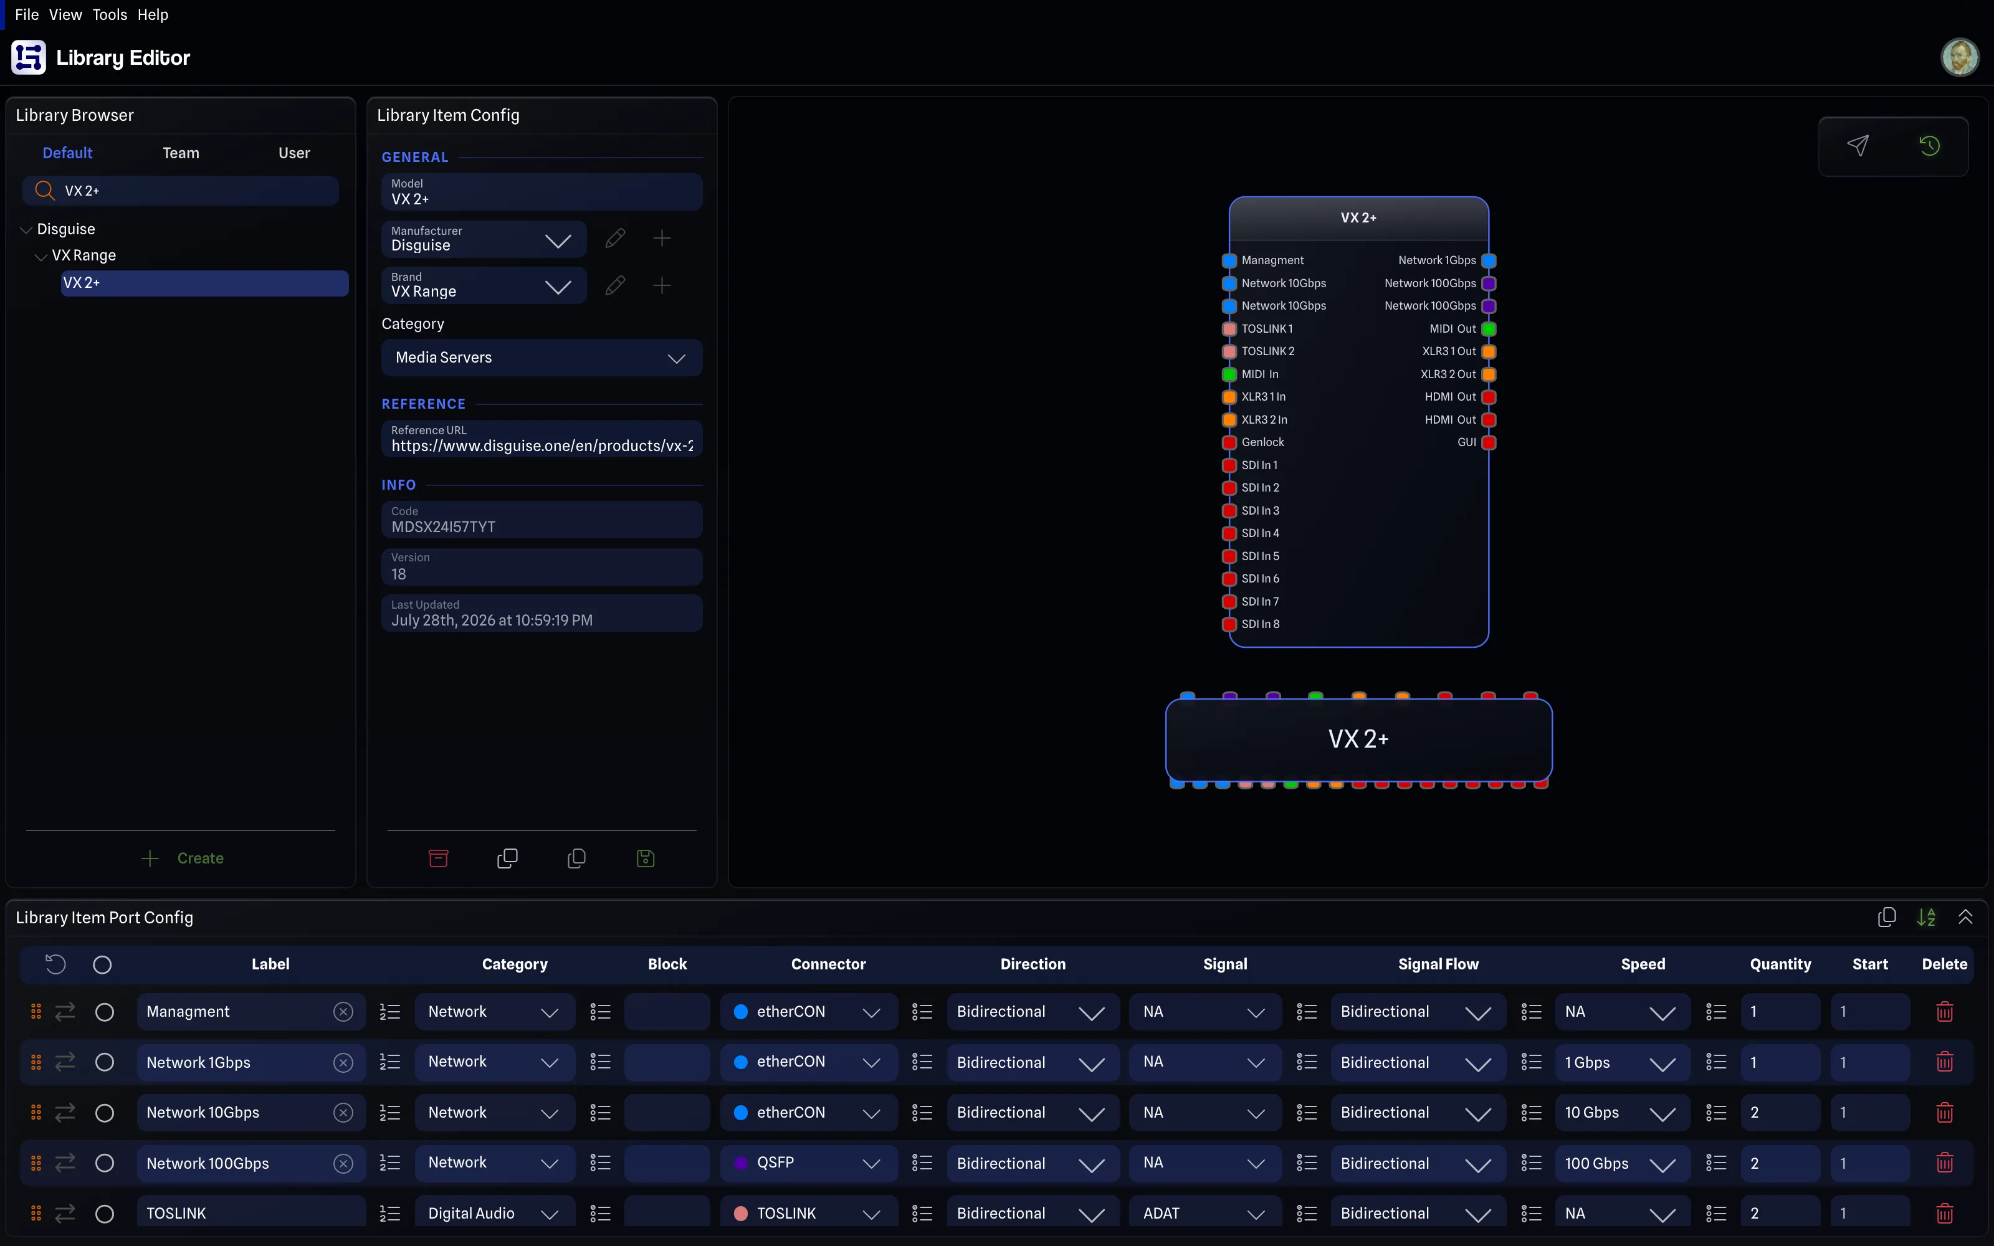Click the Reference URL field
The image size is (1994, 1246).
click(541, 439)
